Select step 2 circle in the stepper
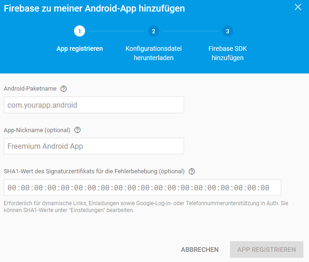 [154, 31]
